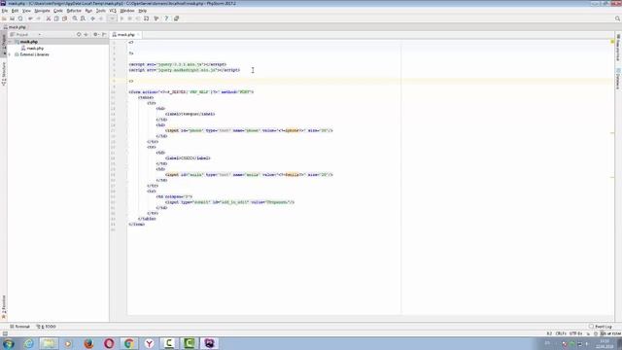Click the Paste toolbar icon
Image resolution: width=622 pixels, height=350 pixels.
tap(65, 18)
